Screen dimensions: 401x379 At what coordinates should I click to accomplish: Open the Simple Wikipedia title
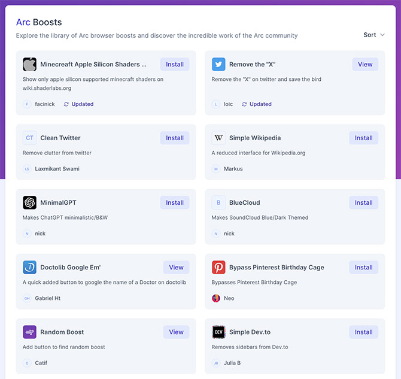[x=255, y=138]
